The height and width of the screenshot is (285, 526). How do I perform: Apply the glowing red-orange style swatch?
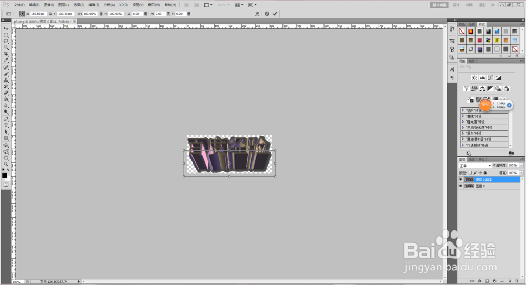pyautogui.click(x=471, y=31)
